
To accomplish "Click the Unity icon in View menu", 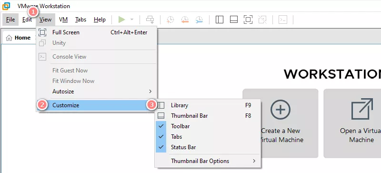I will coord(42,43).
